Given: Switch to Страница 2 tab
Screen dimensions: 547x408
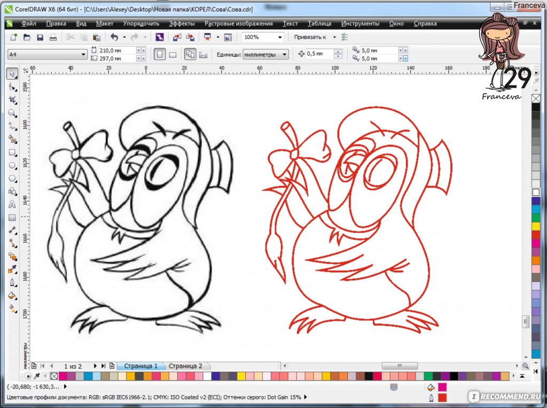Looking at the screenshot, I should point(185,366).
